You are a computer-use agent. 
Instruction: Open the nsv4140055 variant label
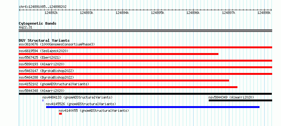click(x=94, y=111)
